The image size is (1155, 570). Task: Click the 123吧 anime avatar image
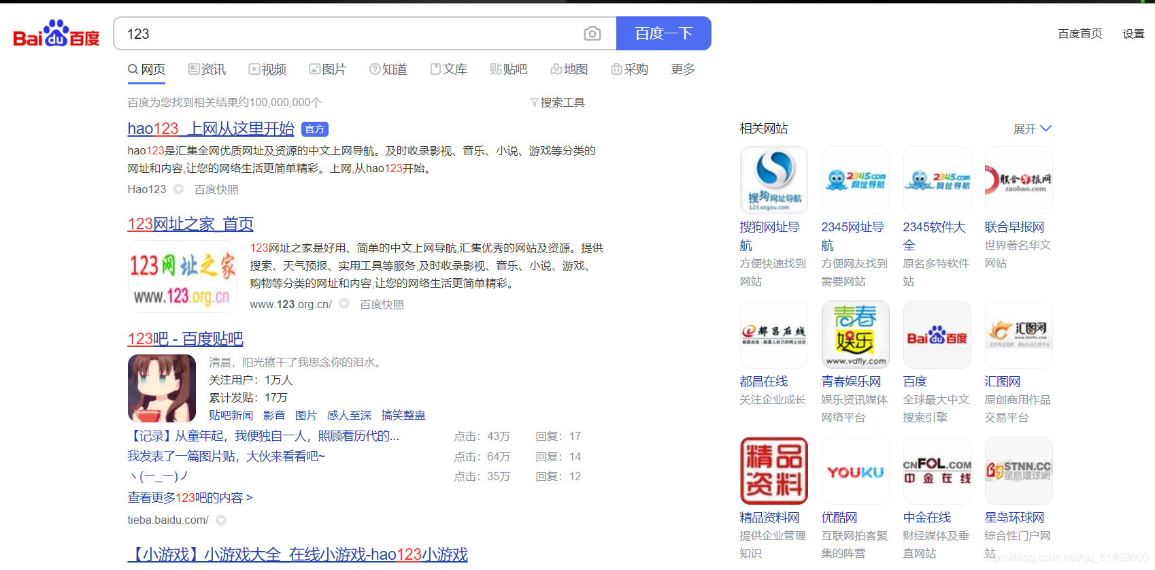(x=162, y=388)
